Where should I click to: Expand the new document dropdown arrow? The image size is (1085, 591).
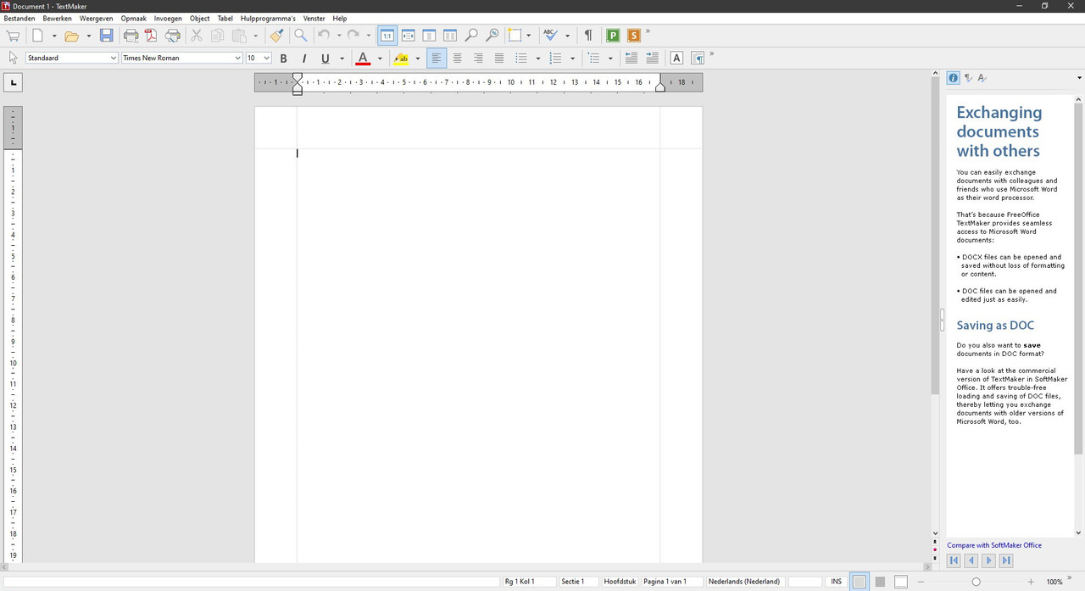pyautogui.click(x=54, y=36)
